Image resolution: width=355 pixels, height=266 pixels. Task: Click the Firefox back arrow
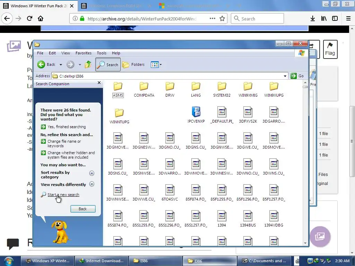[7, 18]
